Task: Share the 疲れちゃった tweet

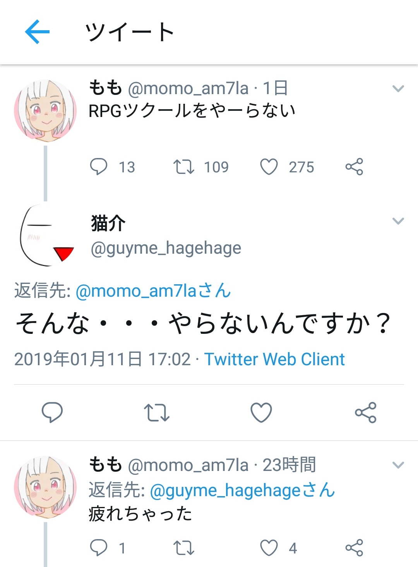Action: pos(354,548)
